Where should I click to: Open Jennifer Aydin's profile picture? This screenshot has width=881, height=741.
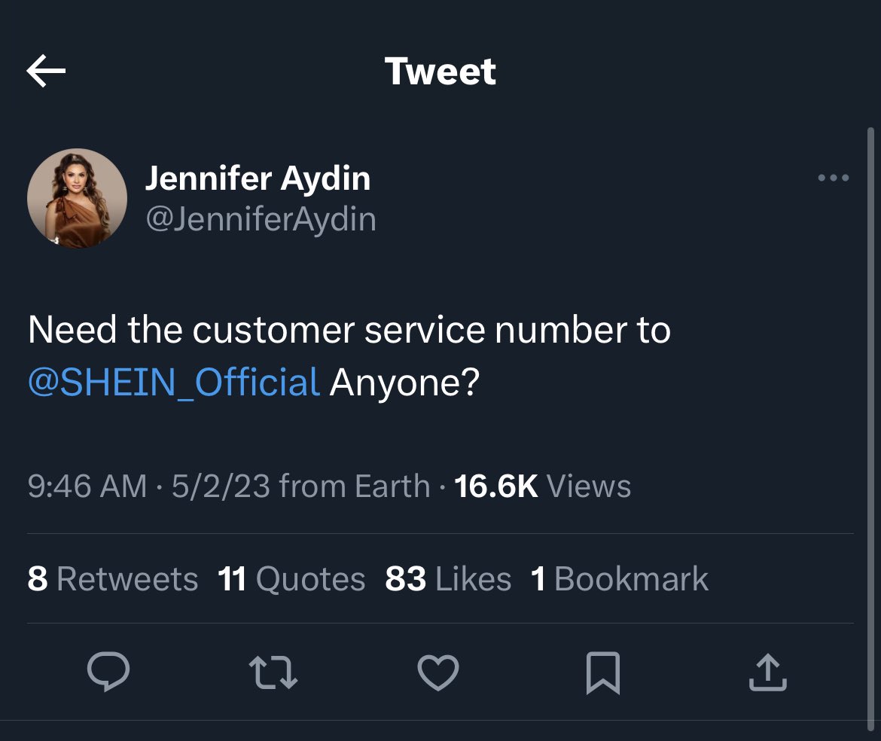tap(77, 198)
